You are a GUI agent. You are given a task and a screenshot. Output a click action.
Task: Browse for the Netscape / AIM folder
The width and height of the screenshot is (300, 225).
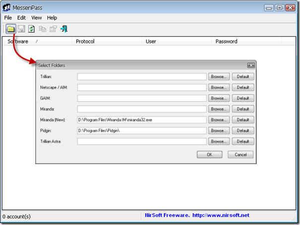(x=219, y=88)
